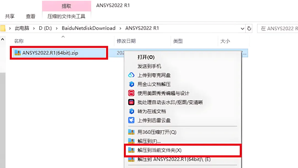Click the 360 zip open icon

point(131,132)
